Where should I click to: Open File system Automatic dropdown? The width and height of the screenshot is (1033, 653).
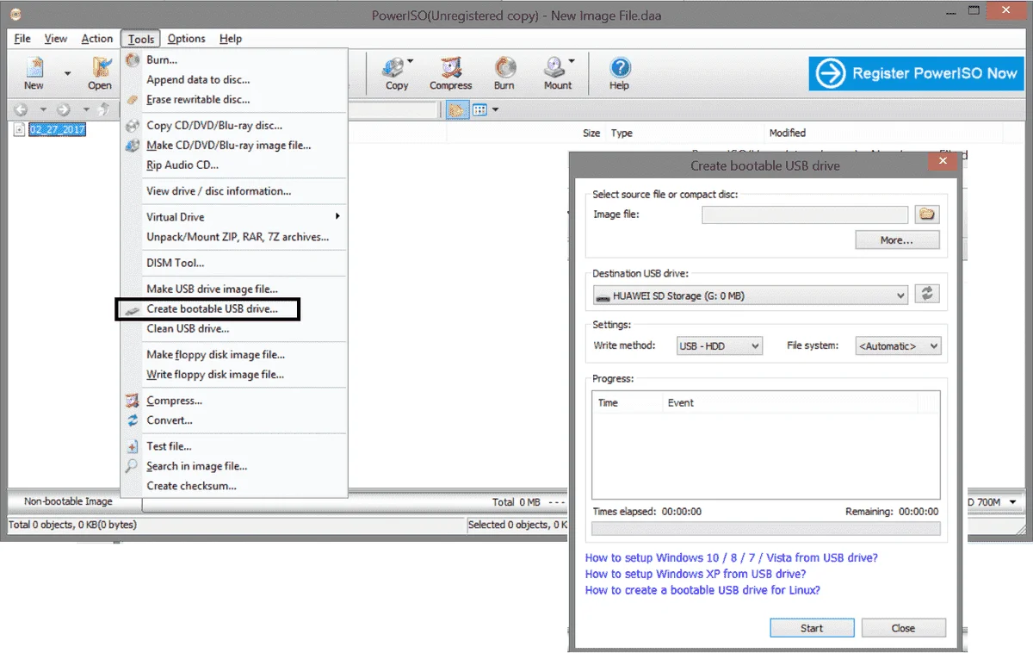click(898, 345)
